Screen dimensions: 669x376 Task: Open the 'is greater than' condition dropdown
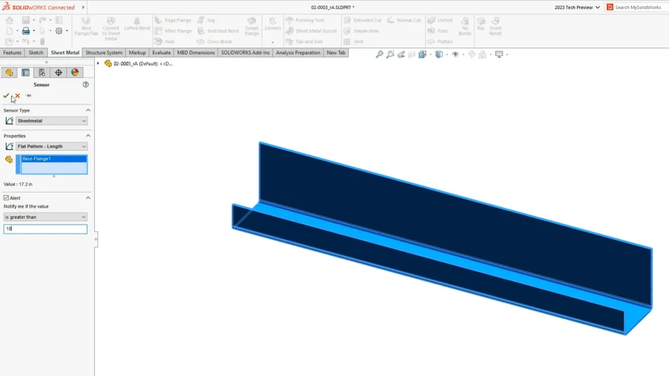(45, 217)
